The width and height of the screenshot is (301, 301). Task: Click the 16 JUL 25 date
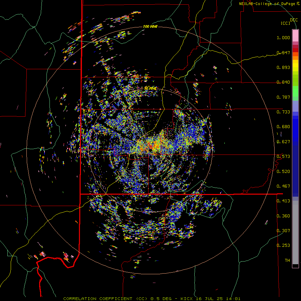click(x=209, y=299)
